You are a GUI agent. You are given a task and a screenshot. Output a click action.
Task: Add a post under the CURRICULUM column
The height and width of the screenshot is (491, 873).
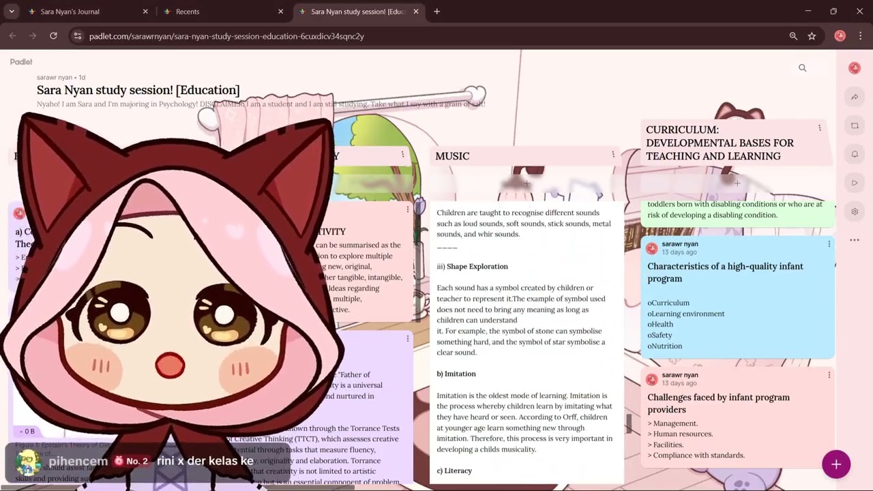(x=737, y=183)
